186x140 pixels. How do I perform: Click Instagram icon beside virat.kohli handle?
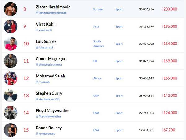pos(37,30)
